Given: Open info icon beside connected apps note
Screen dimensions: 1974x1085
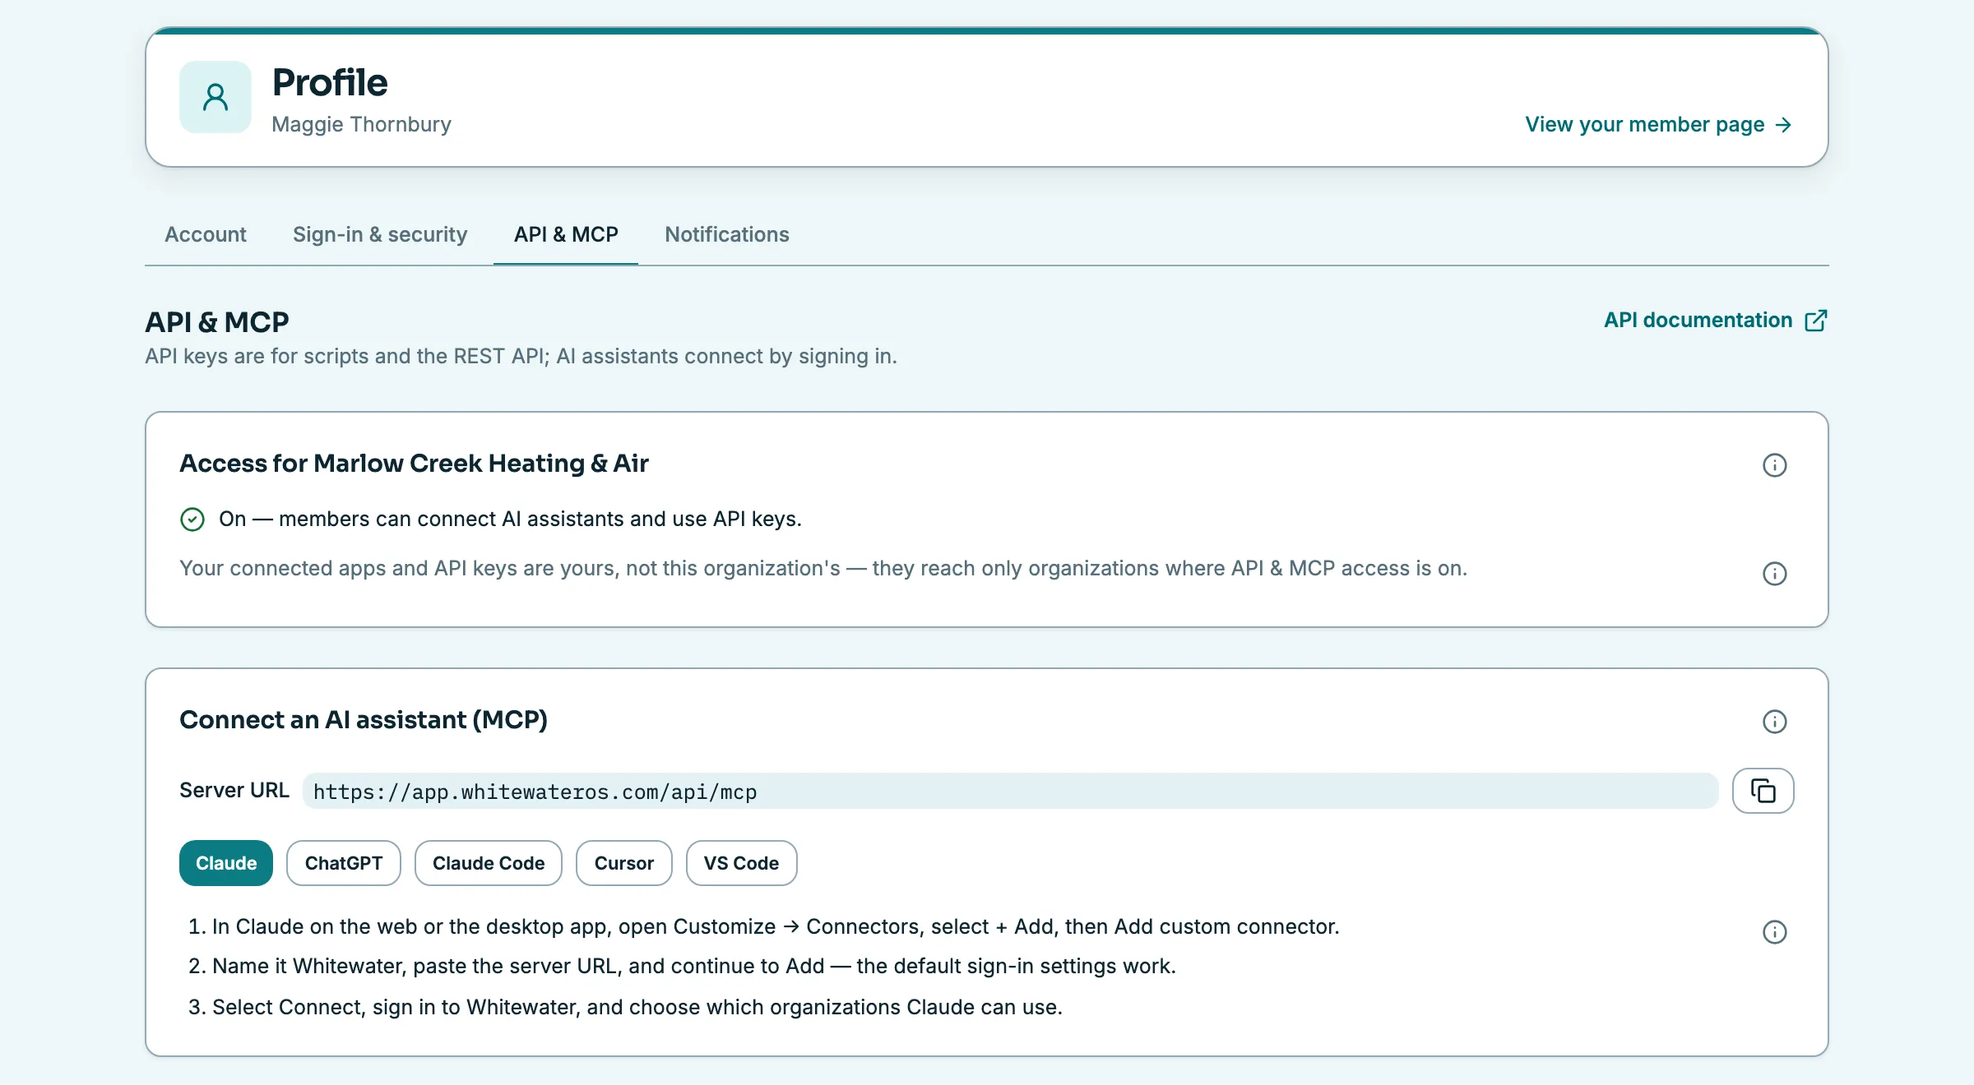Looking at the screenshot, I should click(1774, 574).
